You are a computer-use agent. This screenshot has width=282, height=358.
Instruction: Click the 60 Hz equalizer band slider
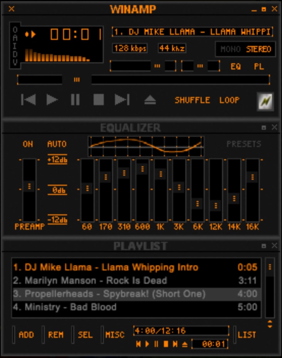coord(87,188)
